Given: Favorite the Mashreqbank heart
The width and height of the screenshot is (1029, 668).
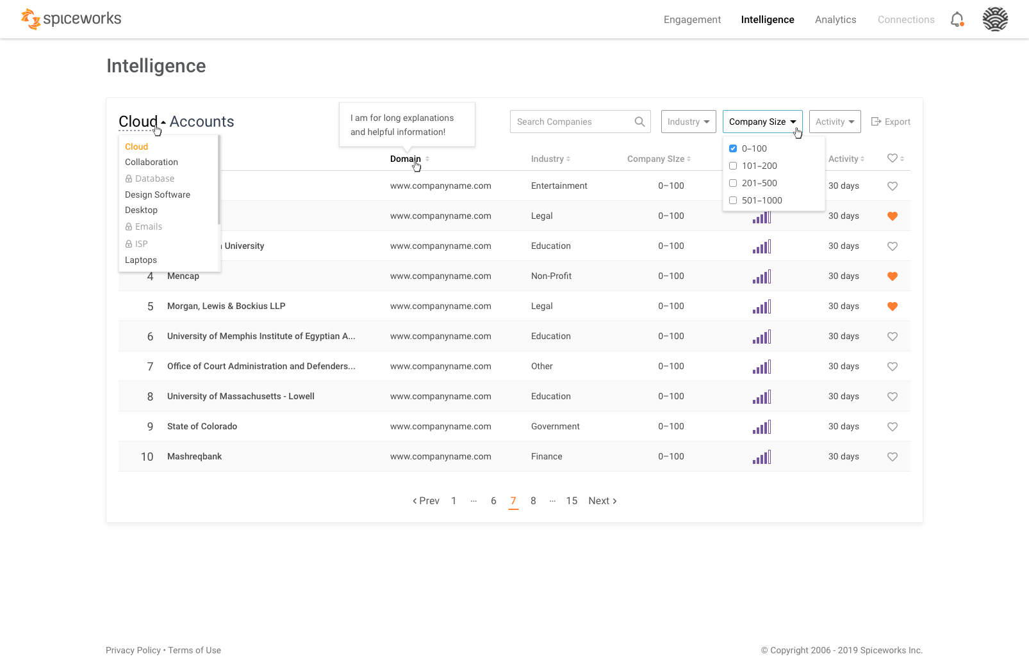Looking at the screenshot, I should (893, 457).
